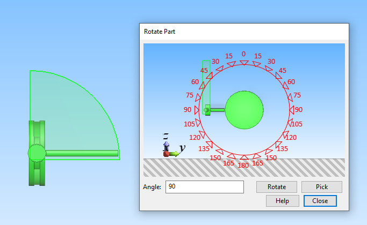Choose 150 degree marker on dial's left half
Image resolution: width=367 pixels, height=225 pixels.
click(x=220, y=152)
